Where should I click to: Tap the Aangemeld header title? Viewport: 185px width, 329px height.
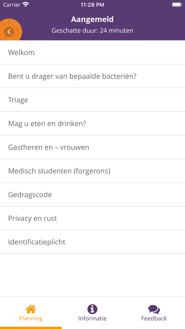pos(92,19)
